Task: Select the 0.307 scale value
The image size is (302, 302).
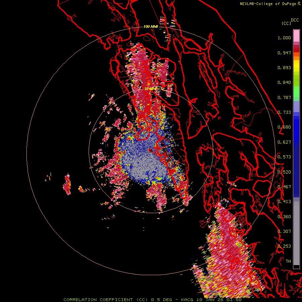Action: tap(284, 232)
